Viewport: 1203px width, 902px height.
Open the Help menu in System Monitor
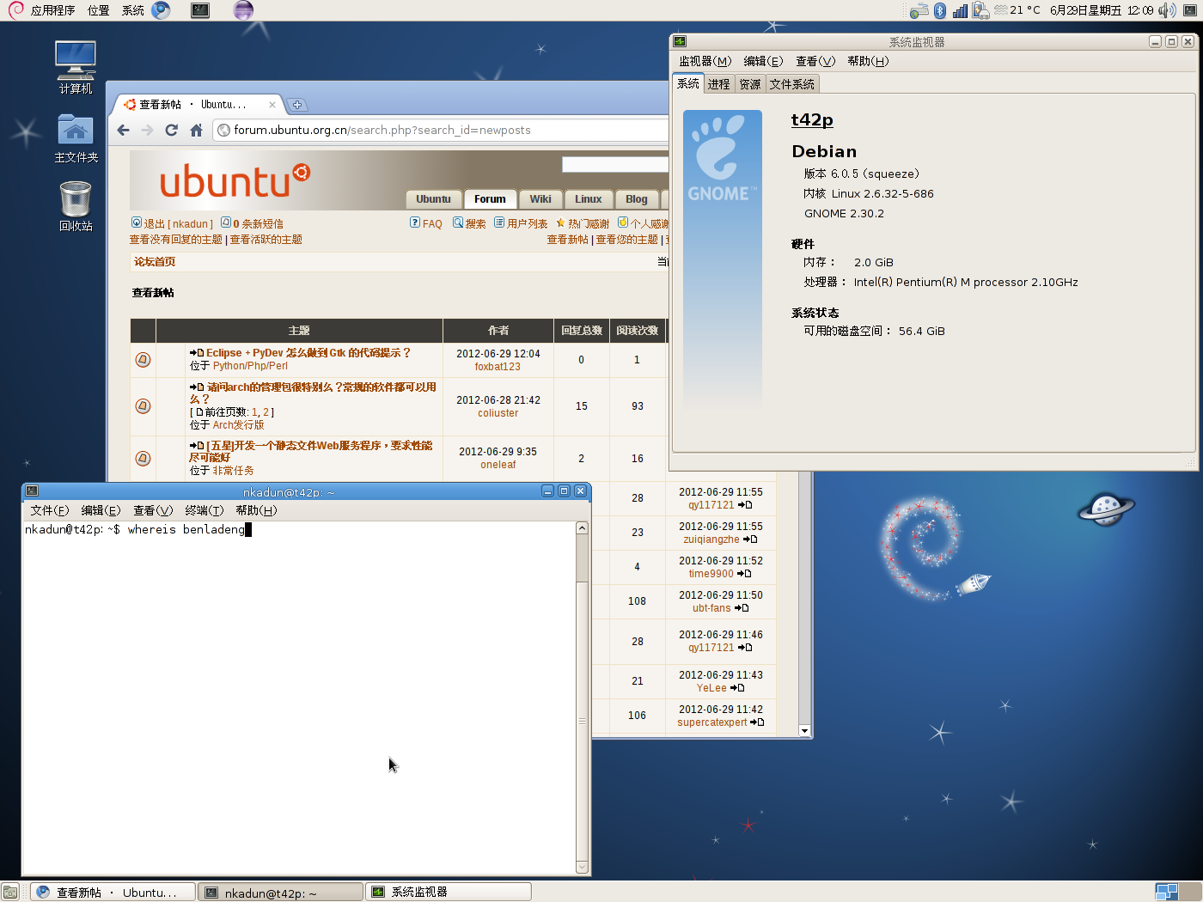point(867,61)
